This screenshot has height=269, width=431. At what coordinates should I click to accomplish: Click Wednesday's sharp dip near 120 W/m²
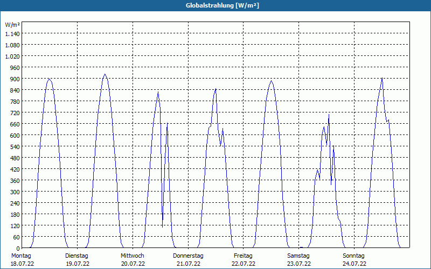coord(163,226)
